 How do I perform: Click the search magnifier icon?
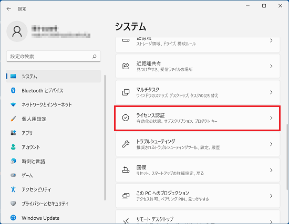[95, 56]
